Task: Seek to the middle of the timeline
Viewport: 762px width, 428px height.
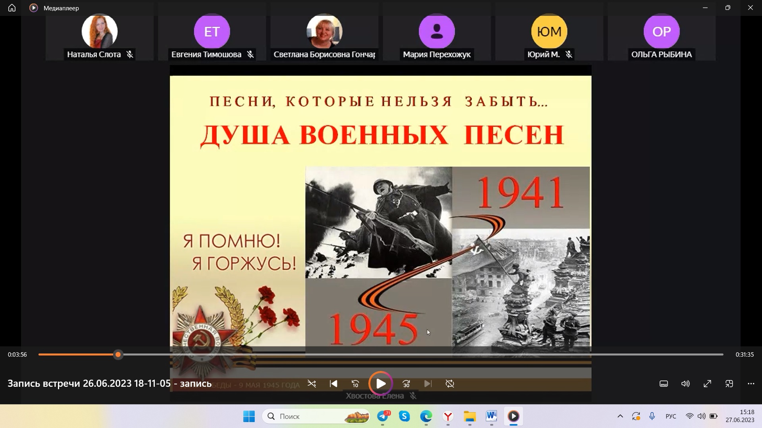Action: click(381, 354)
